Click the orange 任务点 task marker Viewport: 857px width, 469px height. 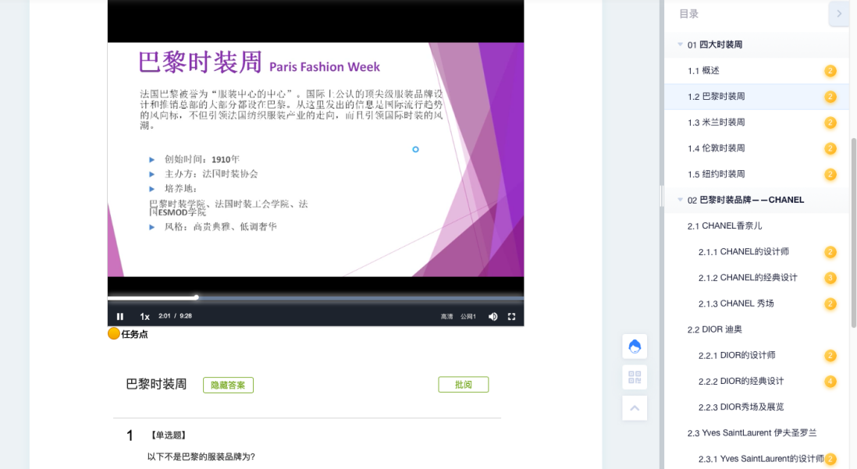click(114, 334)
